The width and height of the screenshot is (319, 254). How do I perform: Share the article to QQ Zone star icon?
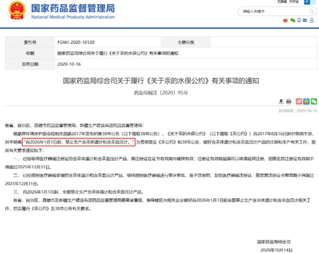click(306, 101)
